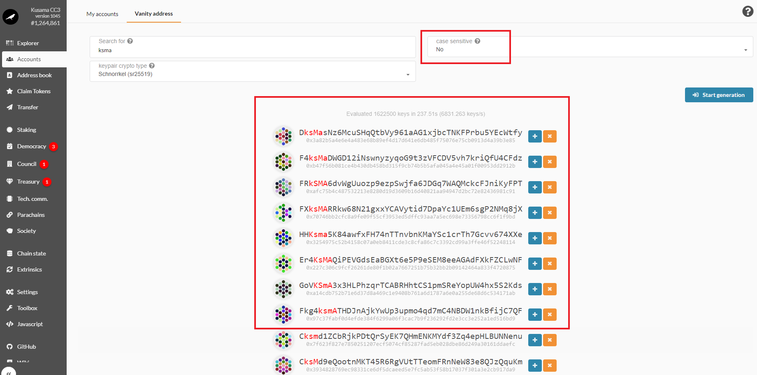Open the help question mark icon
This screenshot has width=757, height=375.
pyautogui.click(x=748, y=12)
